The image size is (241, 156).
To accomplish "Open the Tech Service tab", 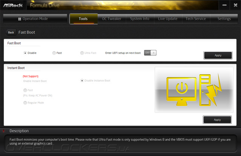I will click(x=196, y=19).
